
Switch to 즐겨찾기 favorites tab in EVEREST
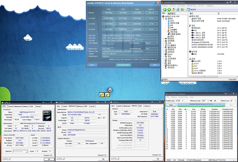(171, 14)
